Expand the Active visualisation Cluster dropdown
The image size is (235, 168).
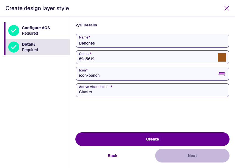[152, 90]
